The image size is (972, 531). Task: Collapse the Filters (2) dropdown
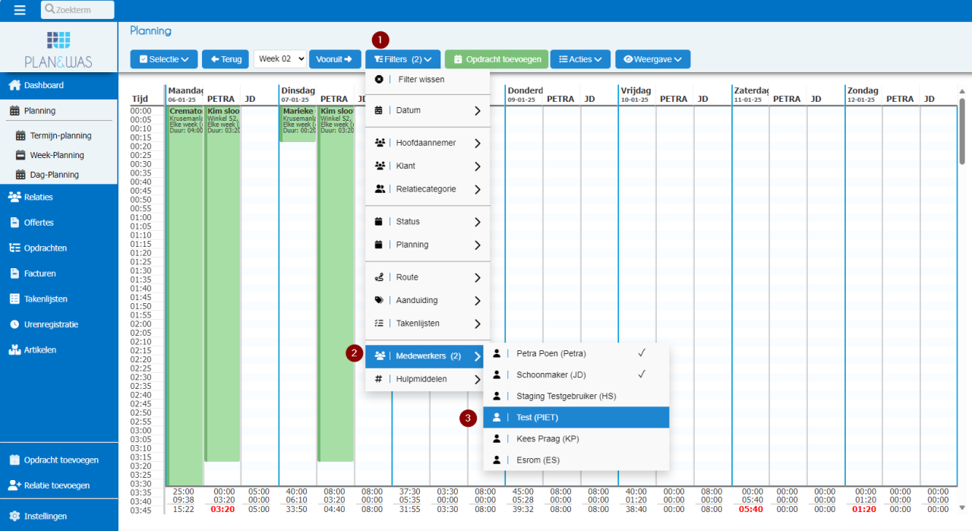click(x=402, y=59)
